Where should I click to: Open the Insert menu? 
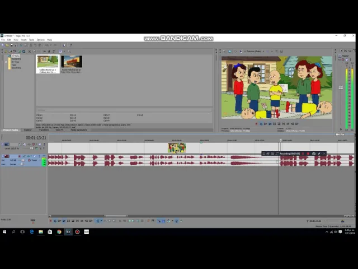pyautogui.click(x=23, y=40)
